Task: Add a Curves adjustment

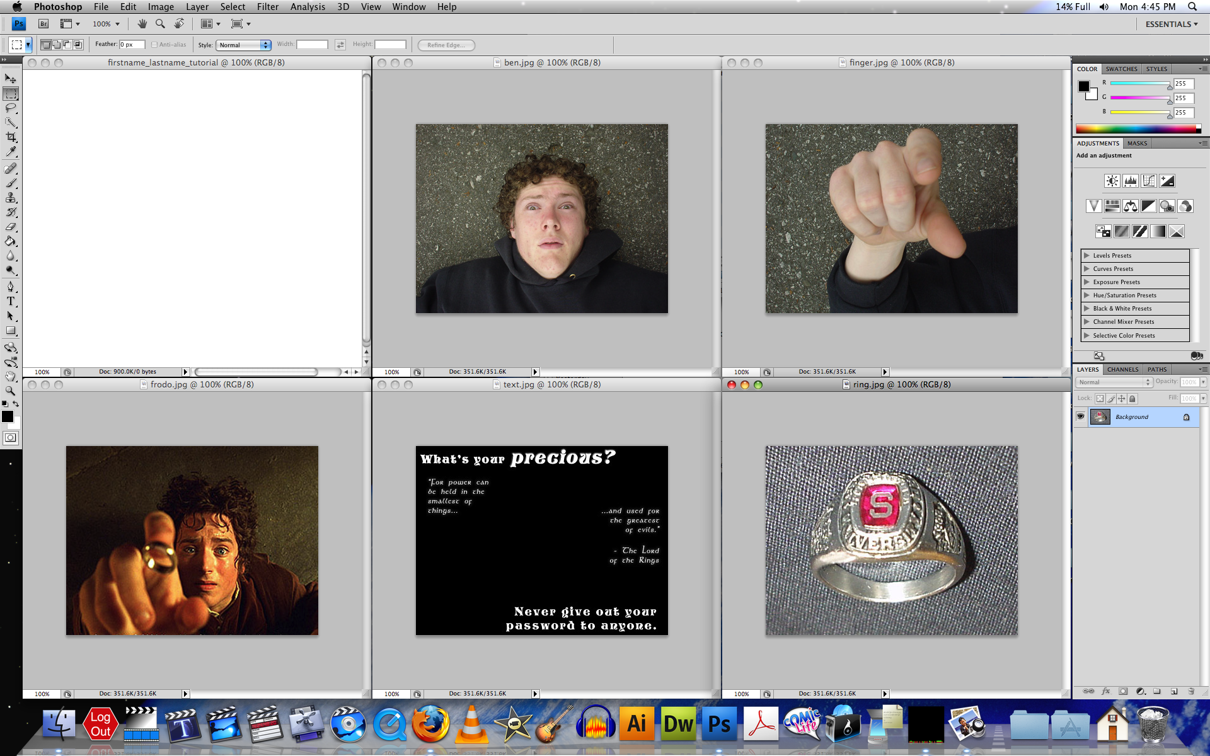Action: (x=1149, y=181)
